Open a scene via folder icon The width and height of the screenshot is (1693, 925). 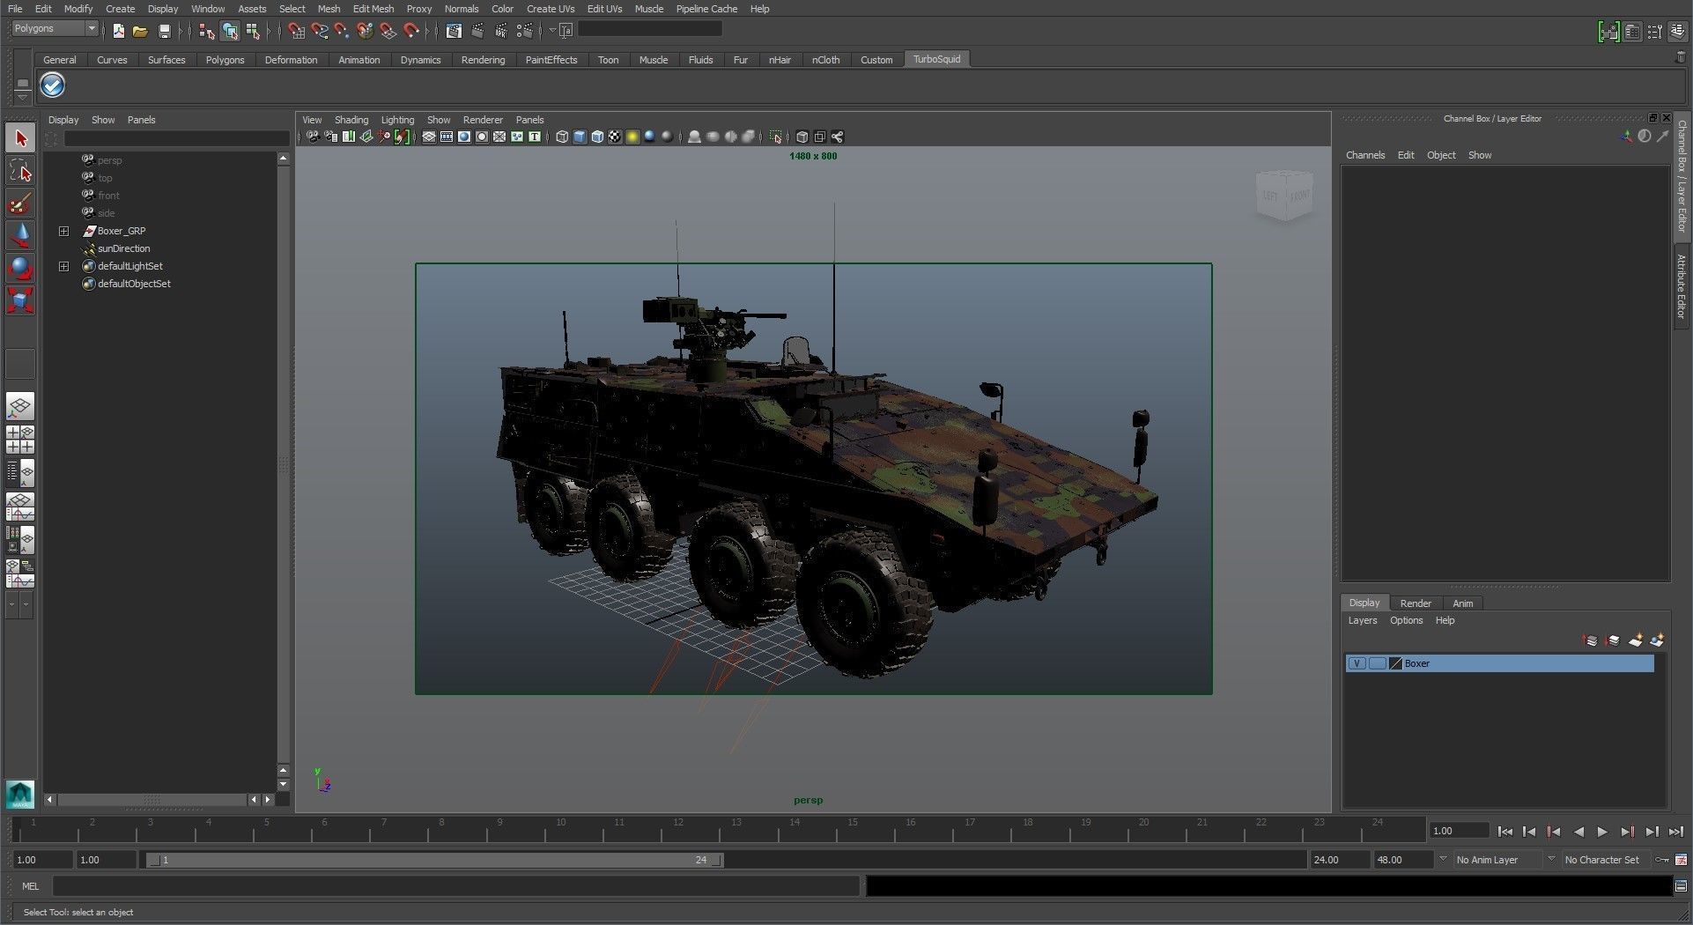(140, 31)
